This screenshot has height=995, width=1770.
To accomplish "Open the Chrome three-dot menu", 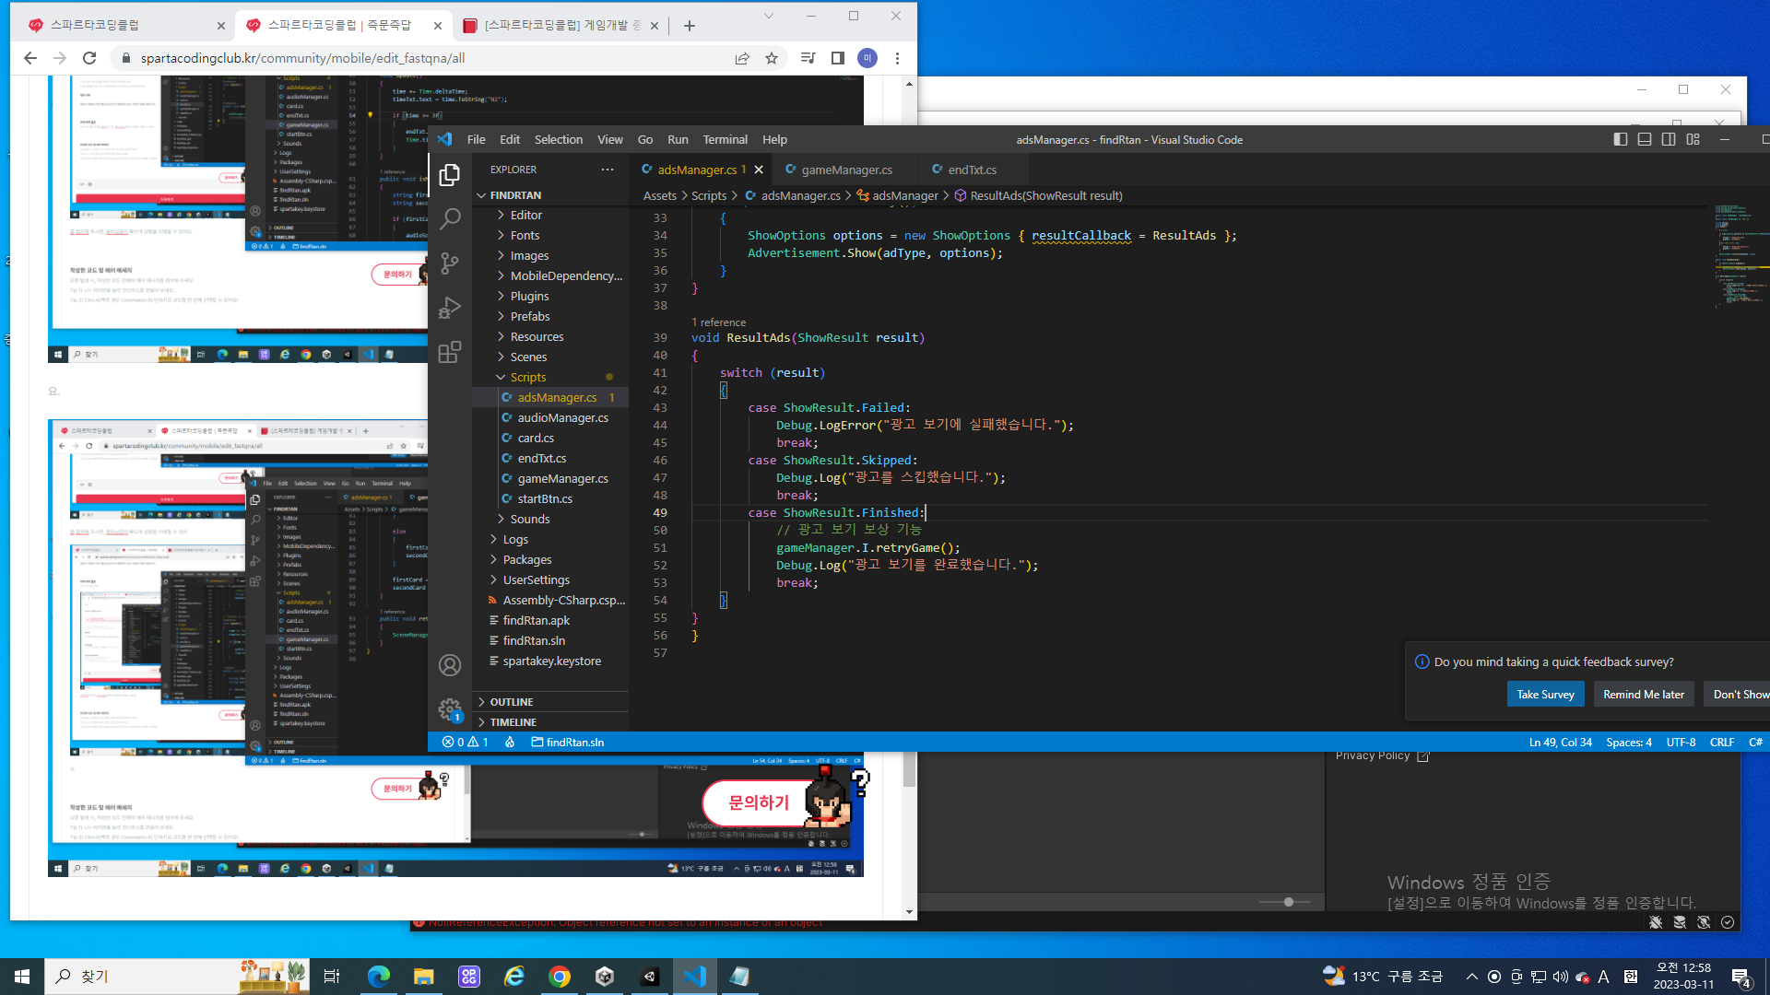I will pyautogui.click(x=897, y=58).
